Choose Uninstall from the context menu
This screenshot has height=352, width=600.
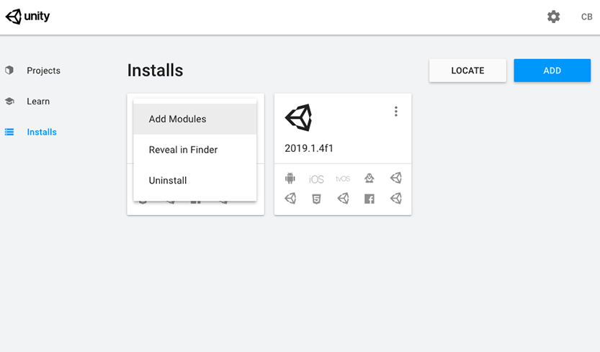pos(168,180)
